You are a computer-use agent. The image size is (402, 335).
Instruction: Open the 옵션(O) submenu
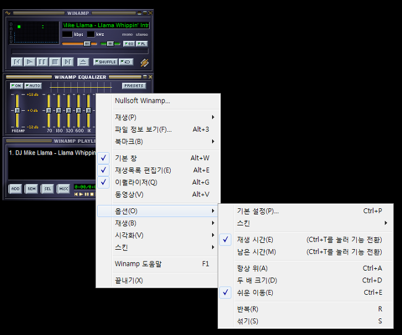[158, 211]
